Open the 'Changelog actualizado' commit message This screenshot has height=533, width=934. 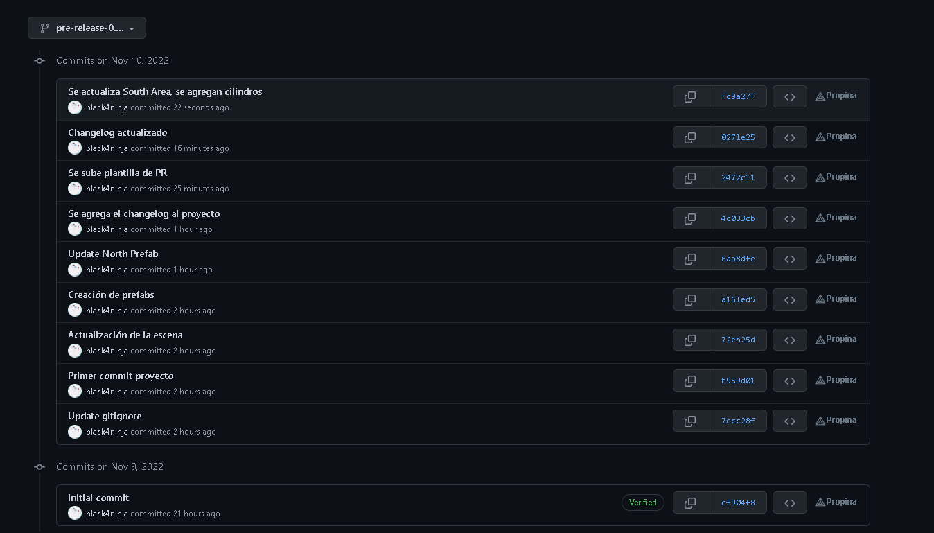pyautogui.click(x=117, y=132)
